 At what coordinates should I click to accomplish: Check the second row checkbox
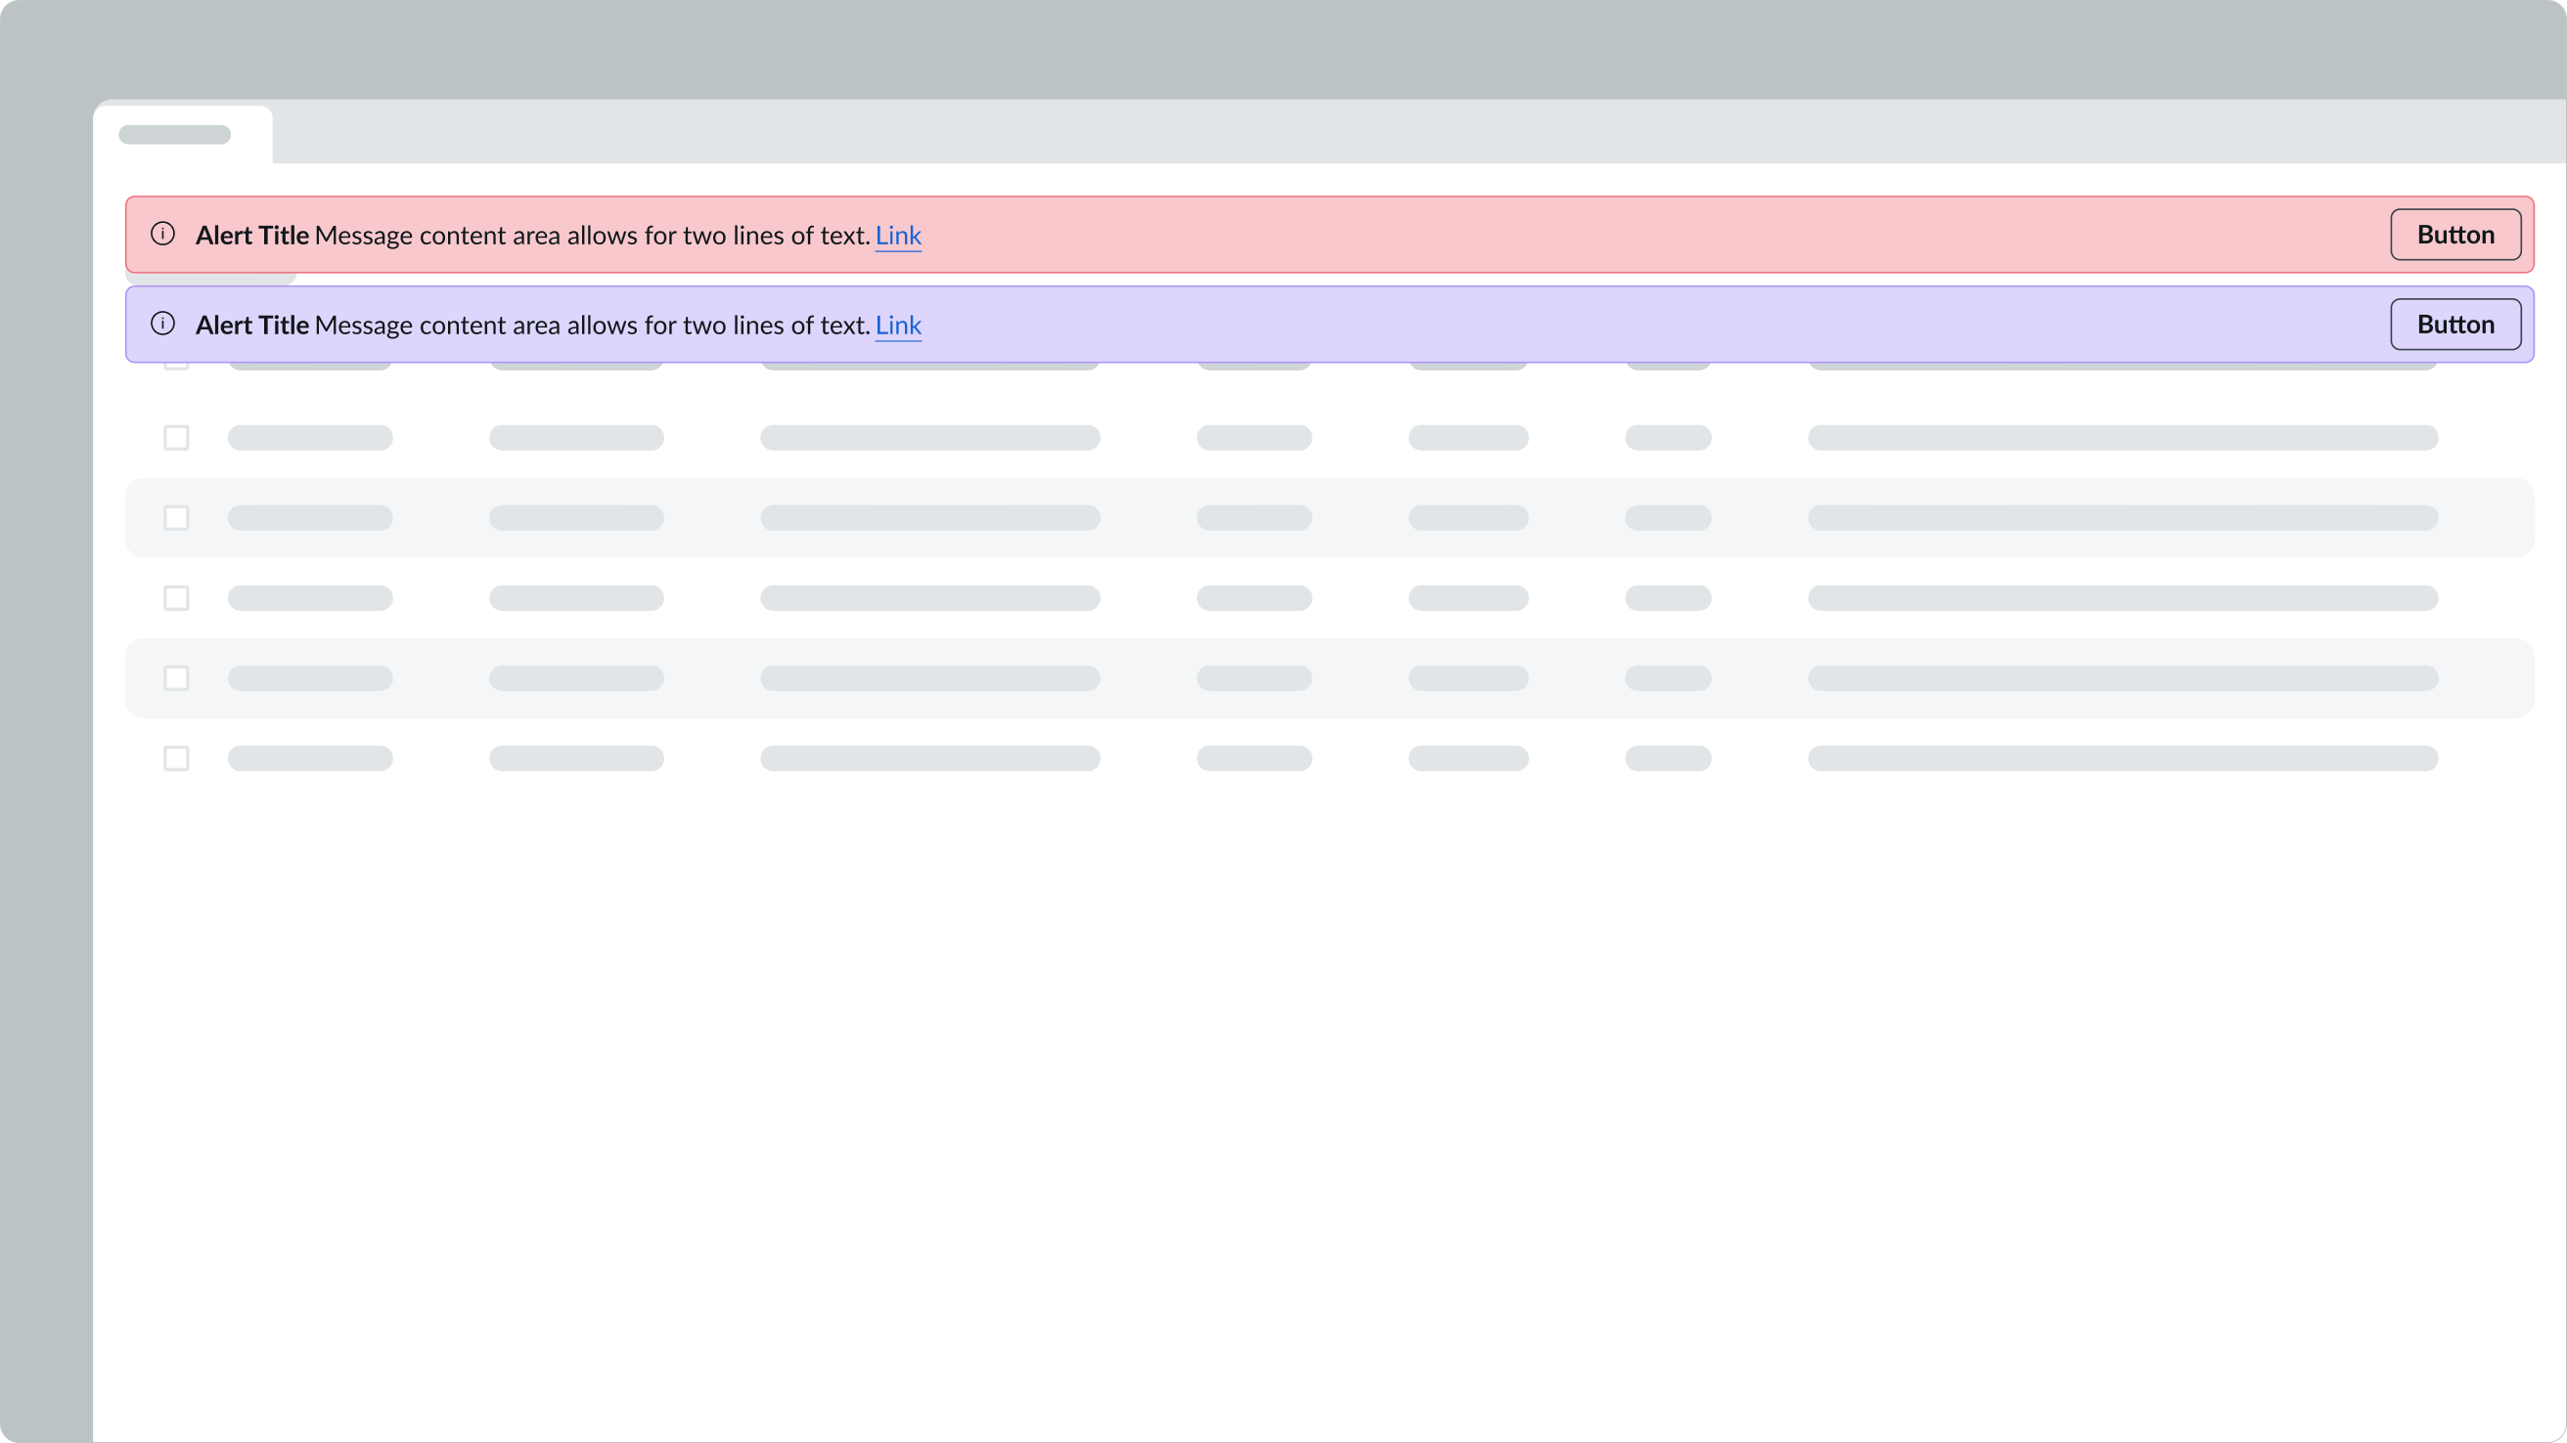(176, 517)
